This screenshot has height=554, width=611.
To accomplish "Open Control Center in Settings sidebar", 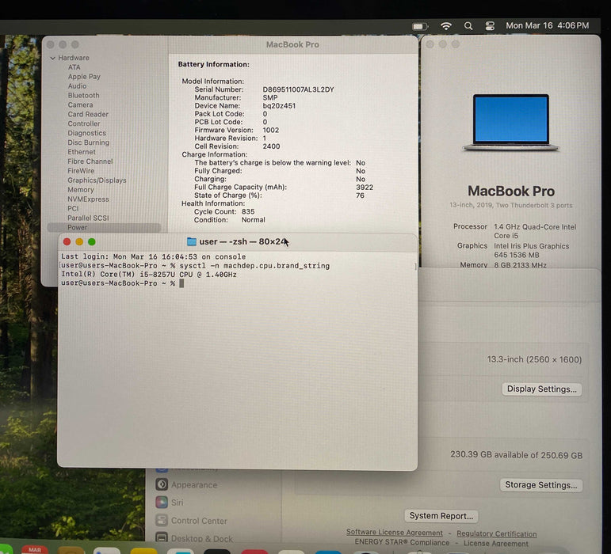I will (x=191, y=521).
